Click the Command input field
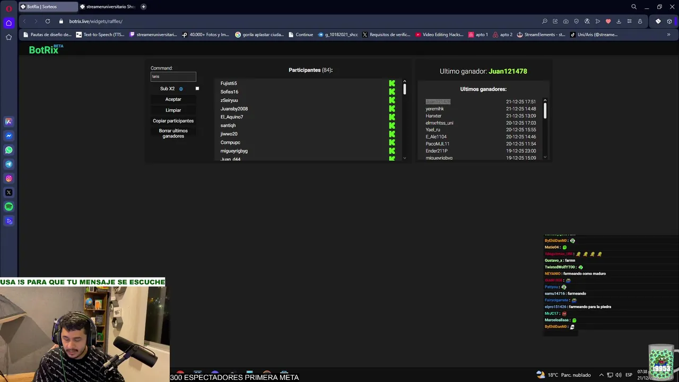This screenshot has height=382, width=679. click(x=173, y=76)
